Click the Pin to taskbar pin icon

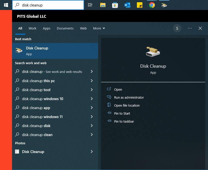pos(109,121)
